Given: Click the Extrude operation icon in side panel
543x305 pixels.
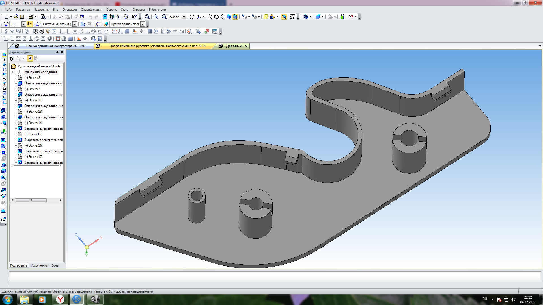Looking at the screenshot, I should [x=3, y=111].
